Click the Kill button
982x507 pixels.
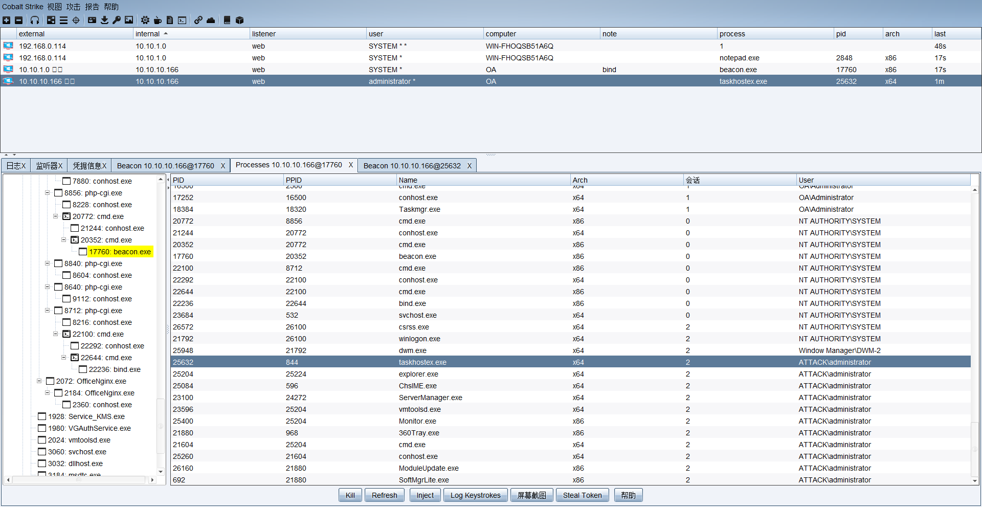(350, 495)
